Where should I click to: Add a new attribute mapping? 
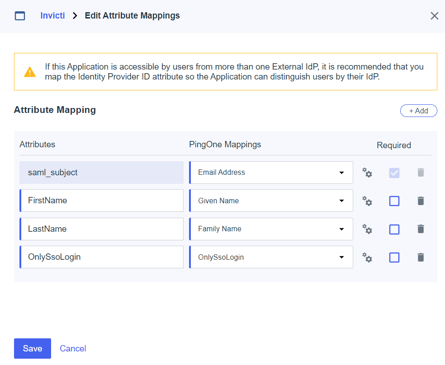[x=418, y=110]
